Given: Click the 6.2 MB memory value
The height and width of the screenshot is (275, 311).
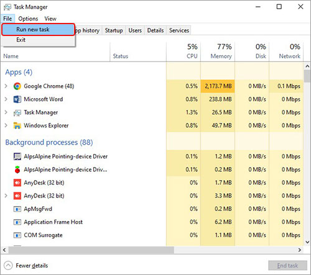Looking at the screenshot, I should pos(223,222).
